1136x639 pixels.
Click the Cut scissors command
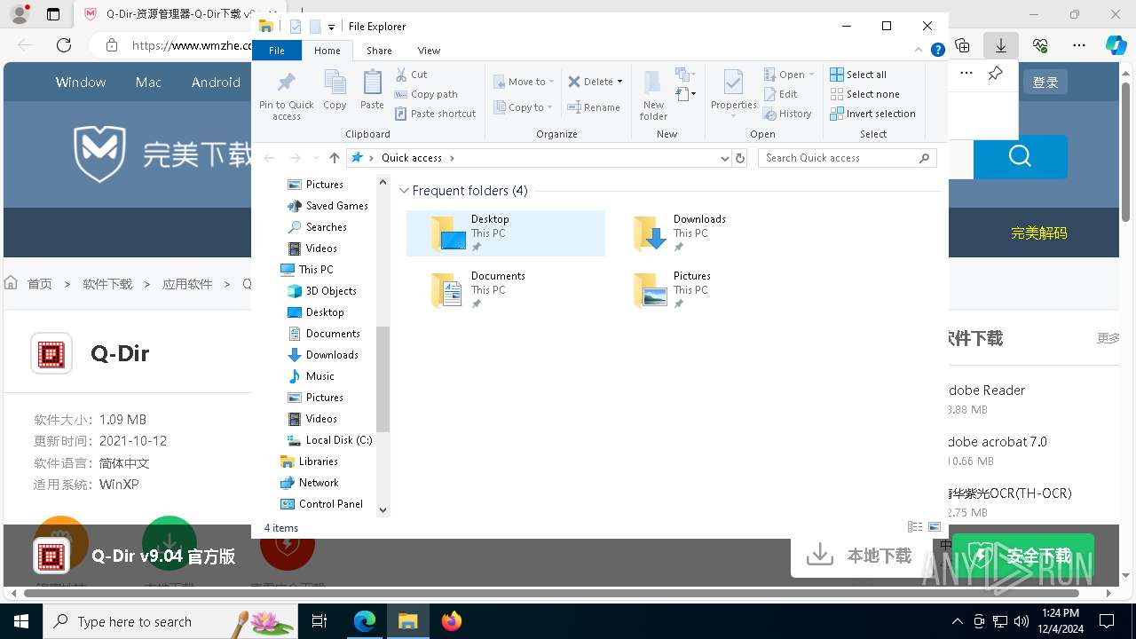point(411,75)
